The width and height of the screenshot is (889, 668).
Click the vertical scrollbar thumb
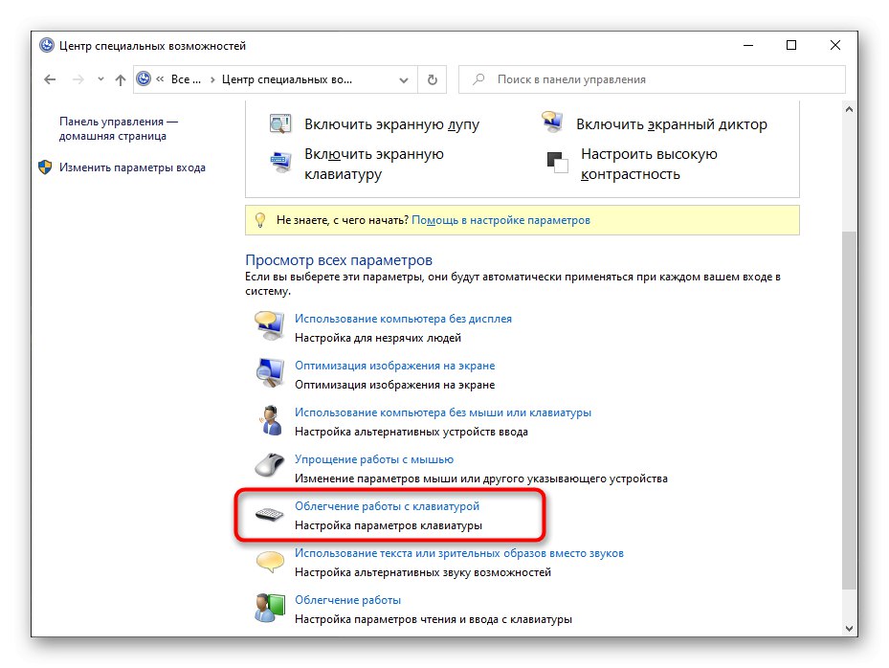pos(849,411)
